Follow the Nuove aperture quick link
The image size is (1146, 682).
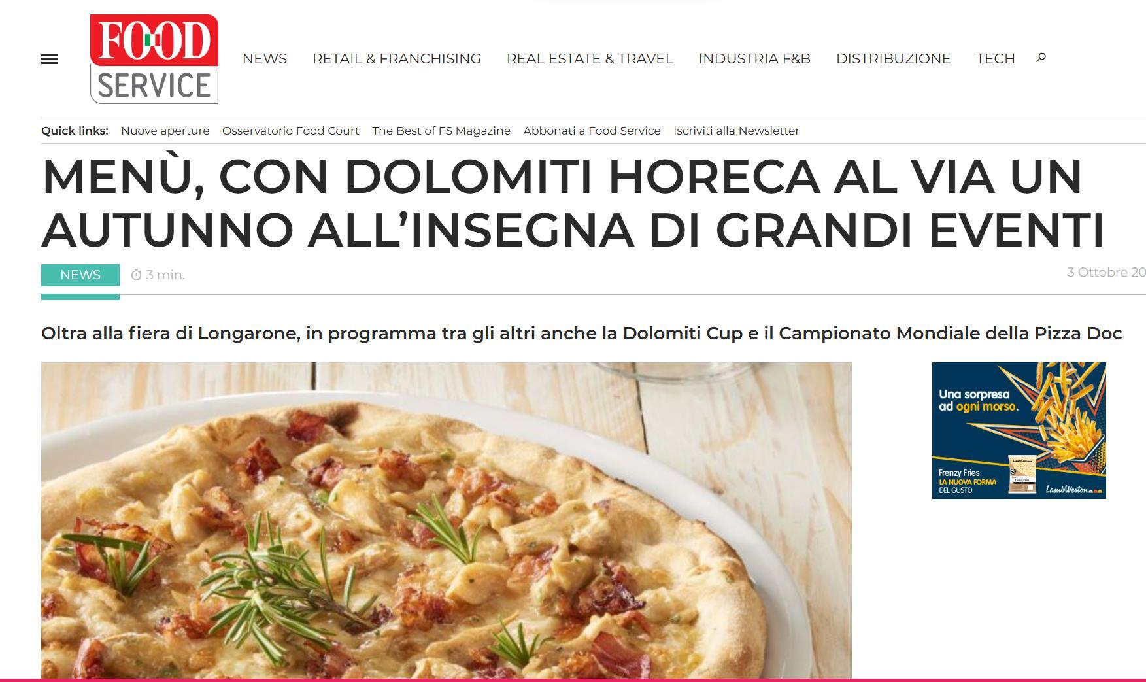(165, 131)
